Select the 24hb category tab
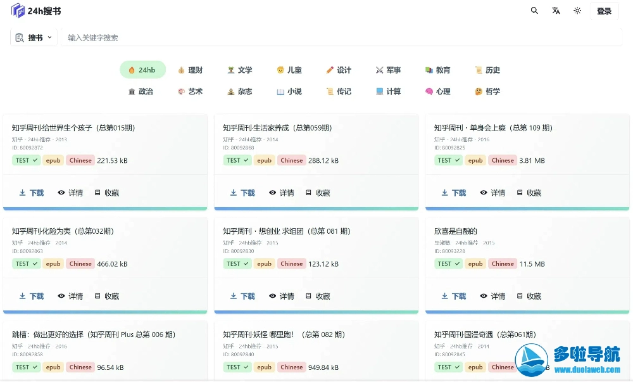Viewport: 633px width, 382px height. coord(142,70)
